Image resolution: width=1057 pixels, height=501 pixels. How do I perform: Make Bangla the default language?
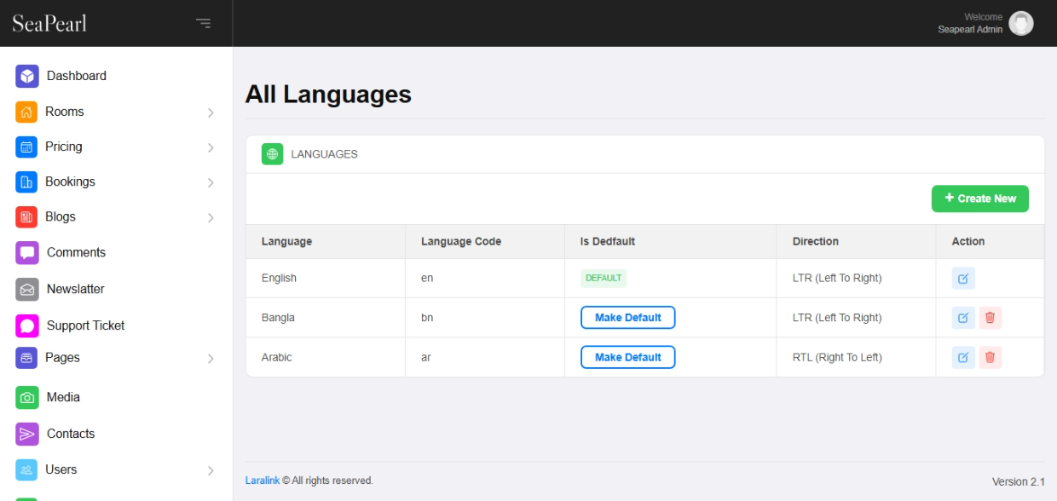coord(627,318)
